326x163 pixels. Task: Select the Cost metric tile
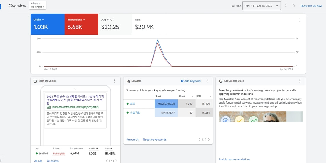(x=149, y=24)
